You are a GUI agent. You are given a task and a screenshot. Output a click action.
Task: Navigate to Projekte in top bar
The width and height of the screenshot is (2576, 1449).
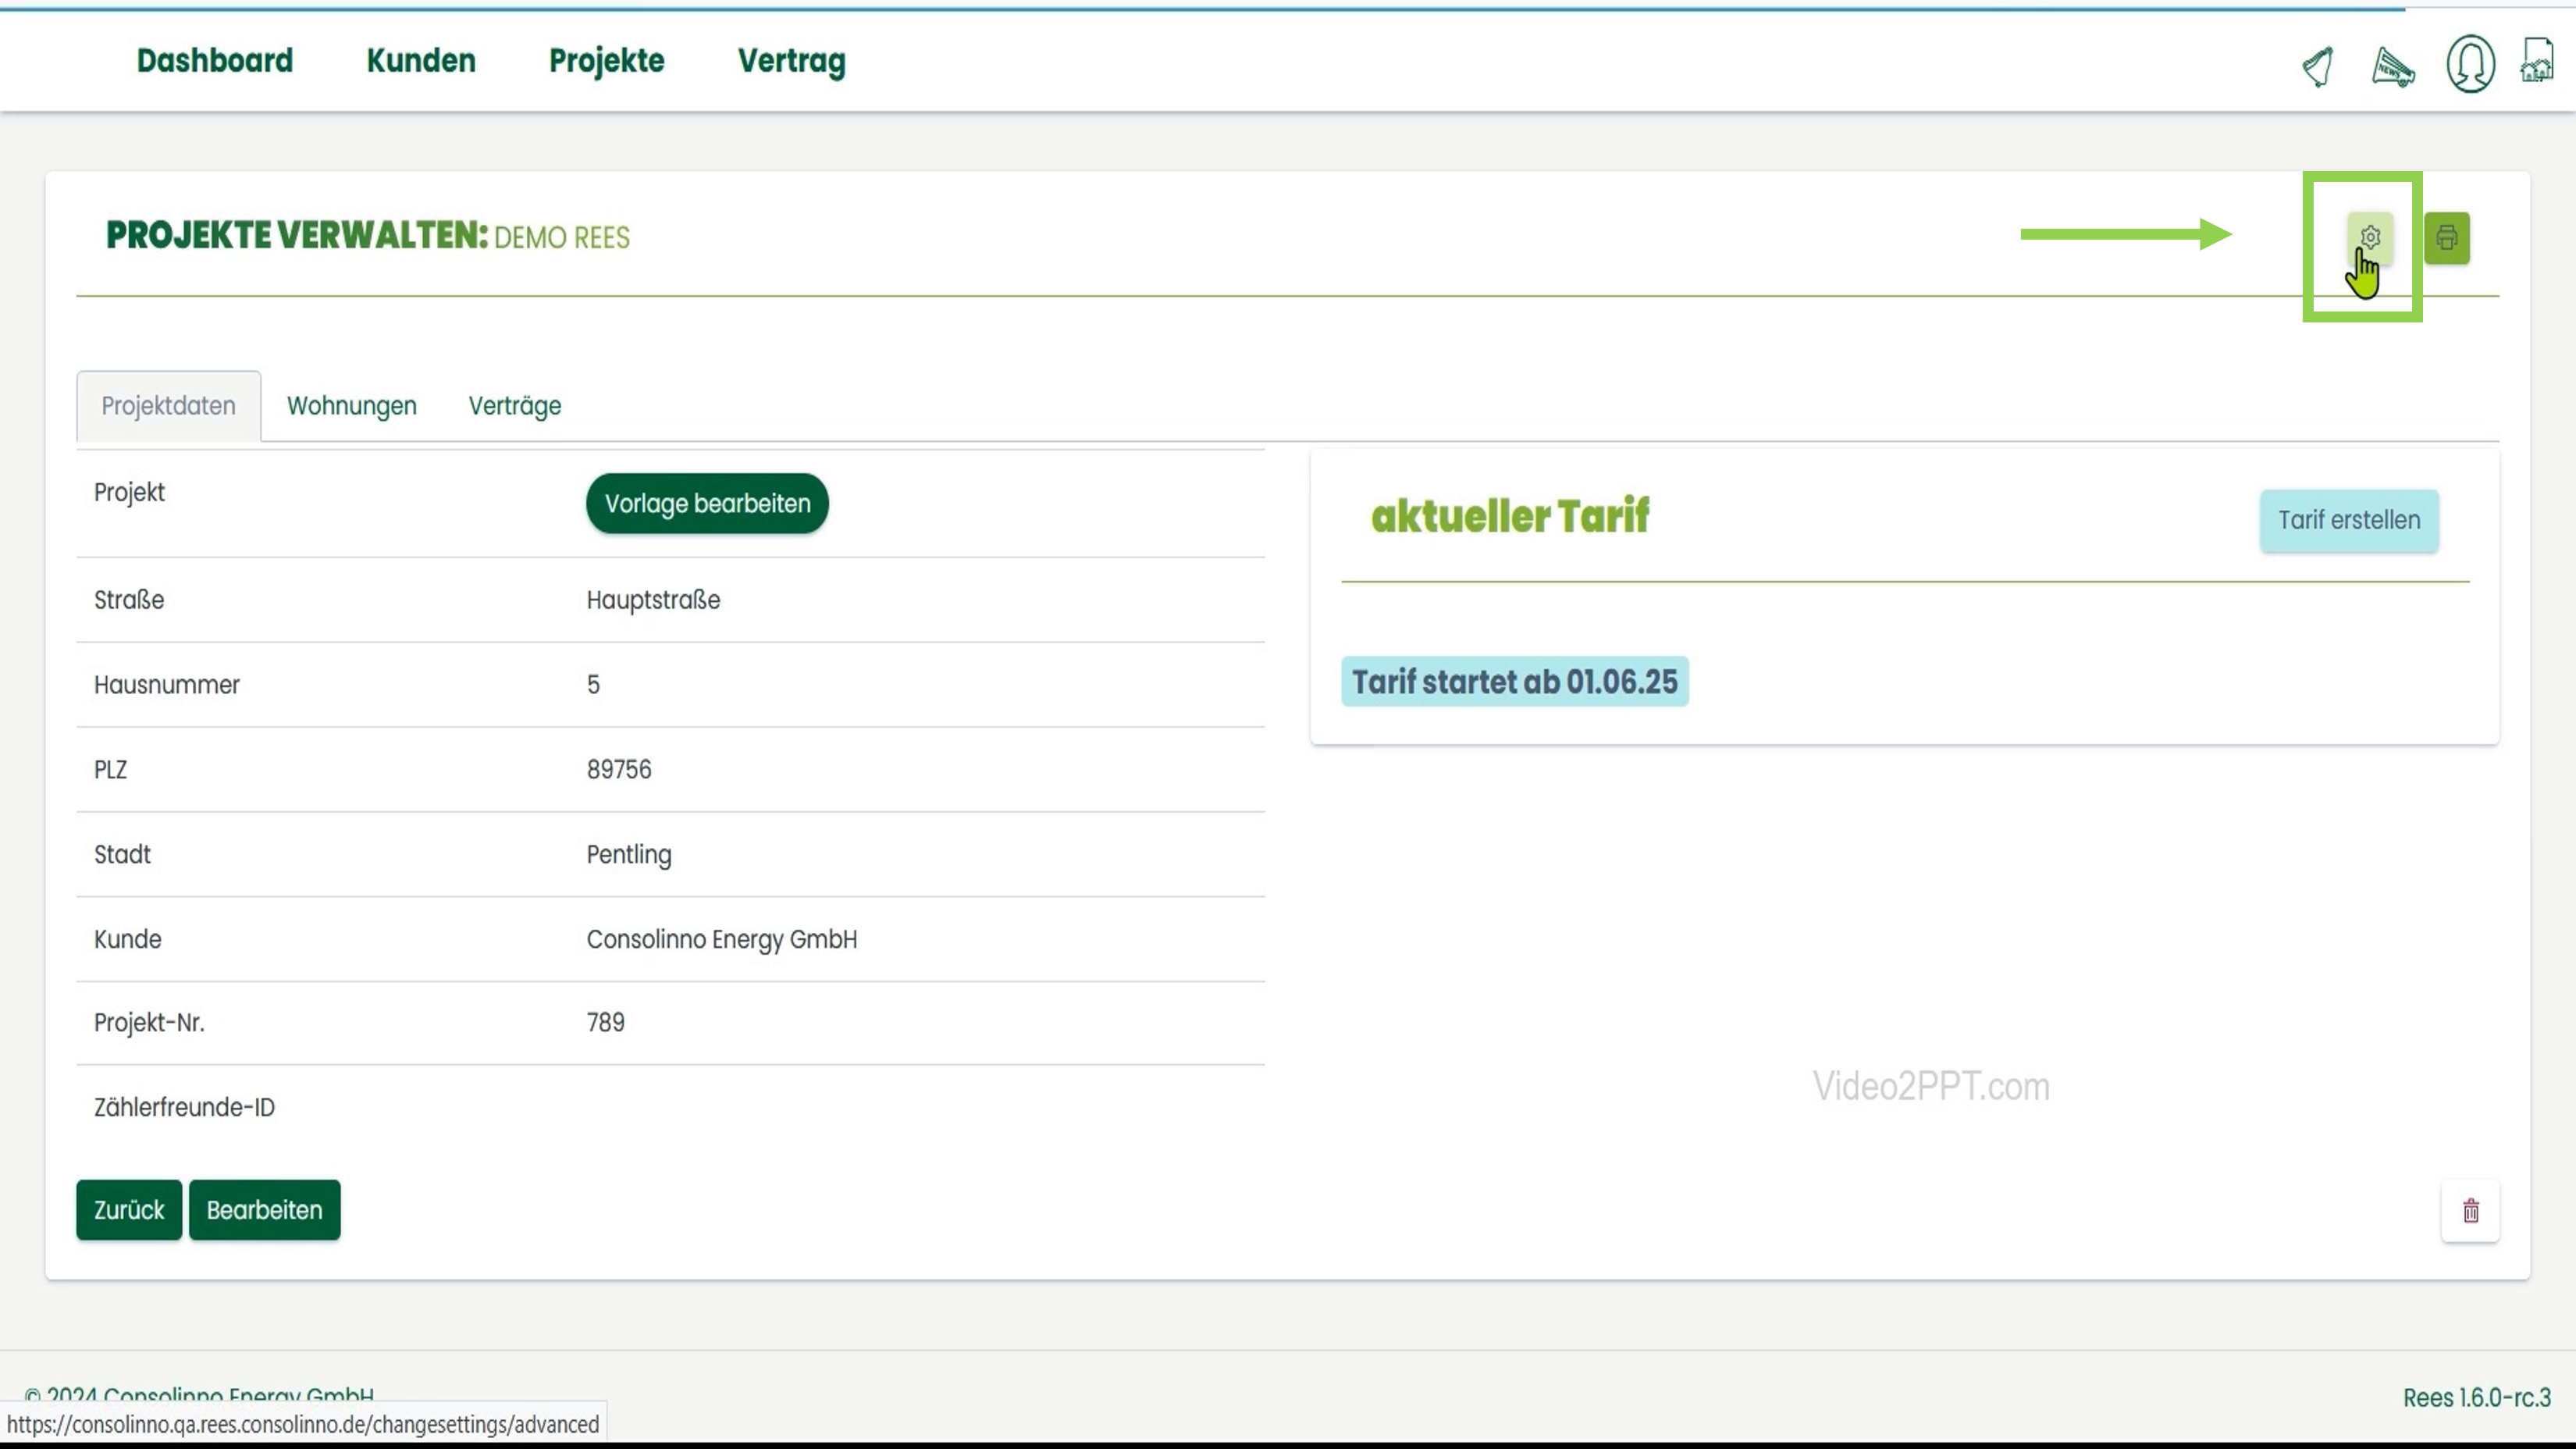[606, 61]
